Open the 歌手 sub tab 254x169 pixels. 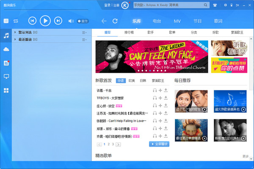pos(150,33)
